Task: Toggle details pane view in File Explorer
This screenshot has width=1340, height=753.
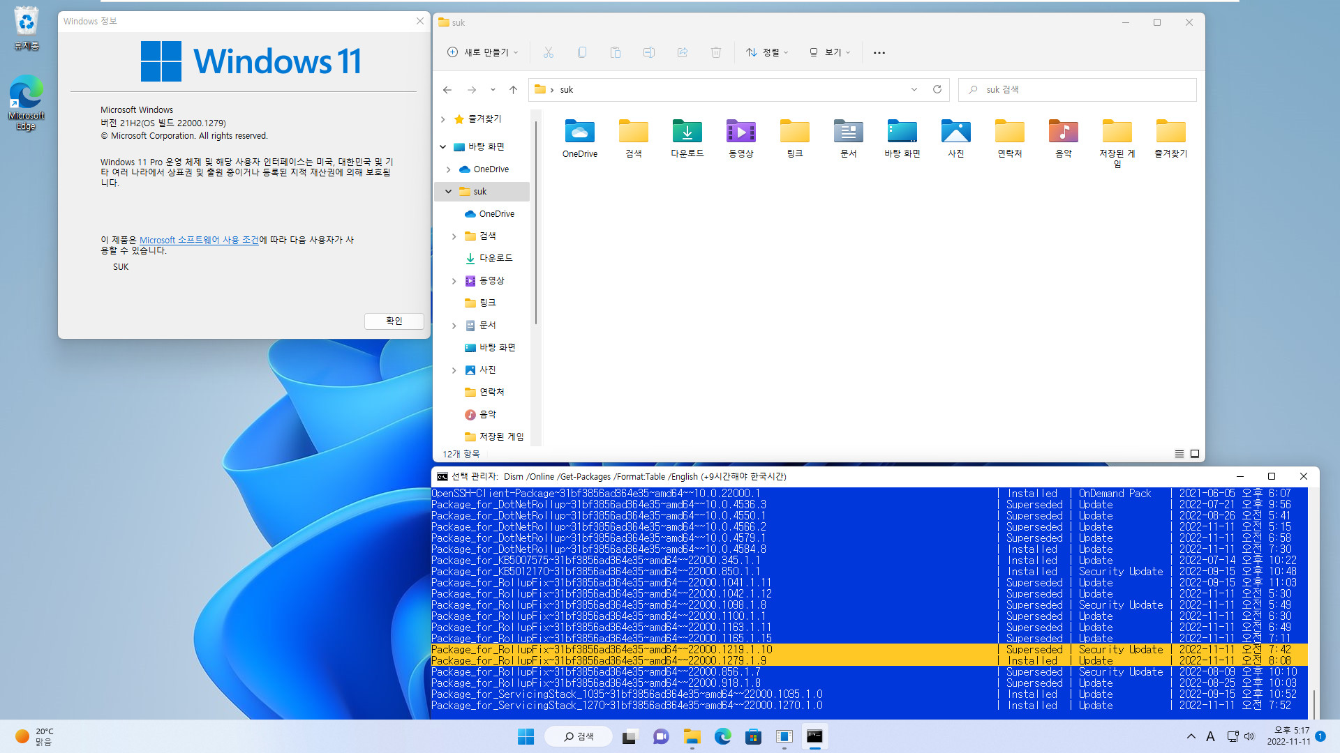Action: [x=1195, y=453]
